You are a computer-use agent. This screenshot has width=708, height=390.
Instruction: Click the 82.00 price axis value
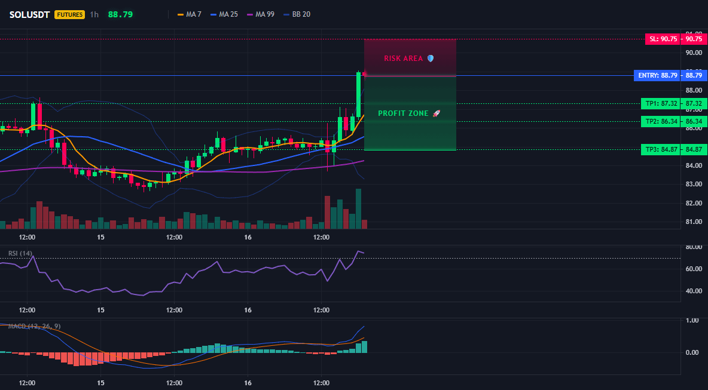click(694, 203)
